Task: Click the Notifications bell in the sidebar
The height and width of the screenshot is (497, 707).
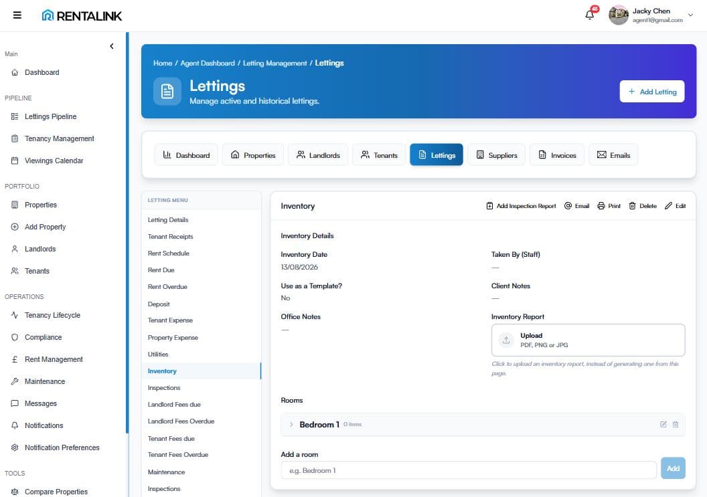Action: click(x=15, y=426)
